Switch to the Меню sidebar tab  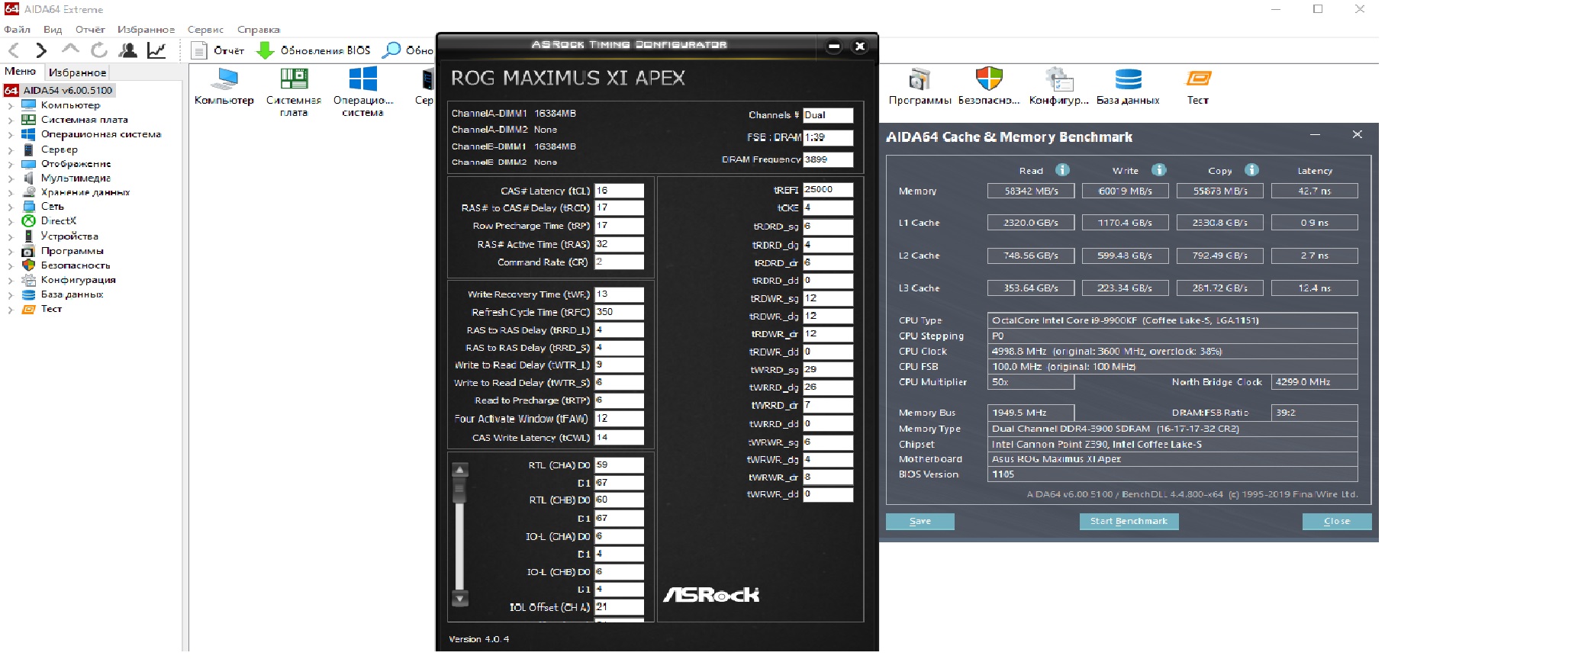21,72
